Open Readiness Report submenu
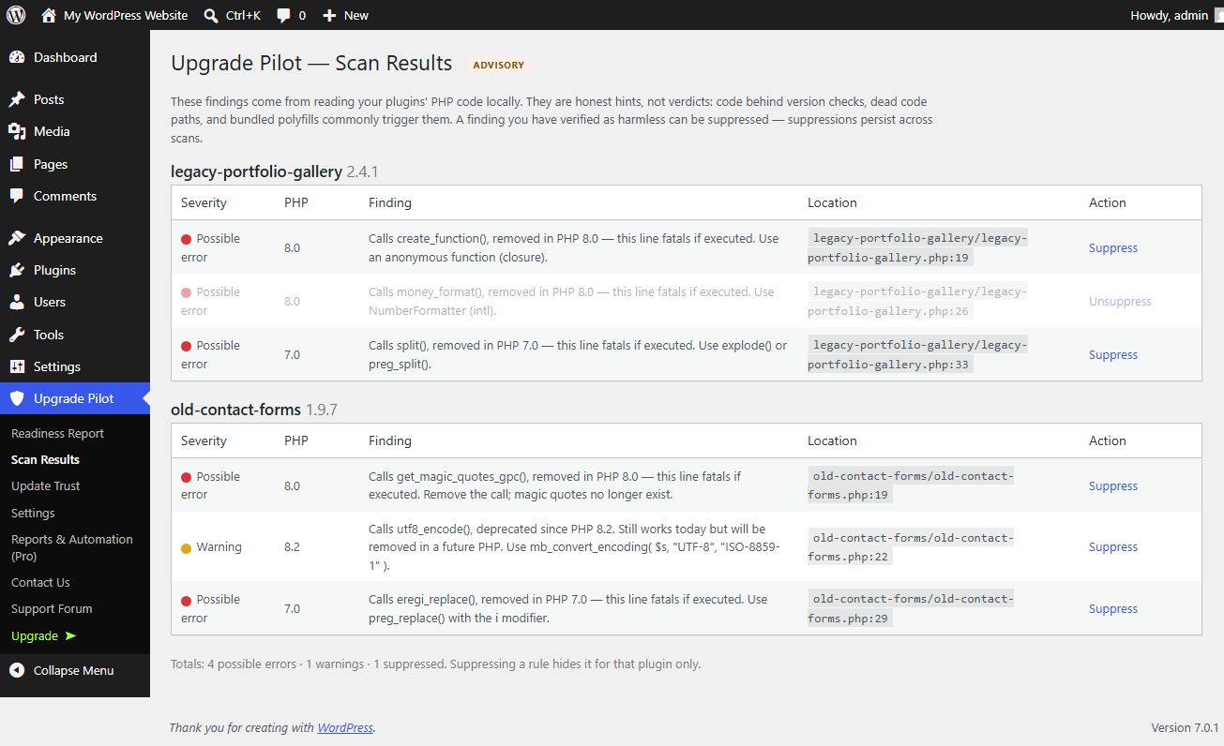The image size is (1224, 746). 57,433
